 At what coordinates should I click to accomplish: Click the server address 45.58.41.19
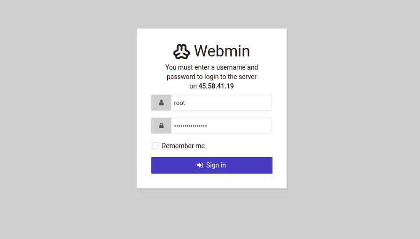[216, 86]
